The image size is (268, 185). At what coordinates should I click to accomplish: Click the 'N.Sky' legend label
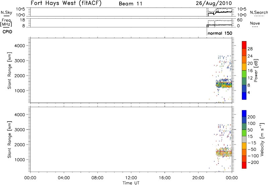point(6,12)
